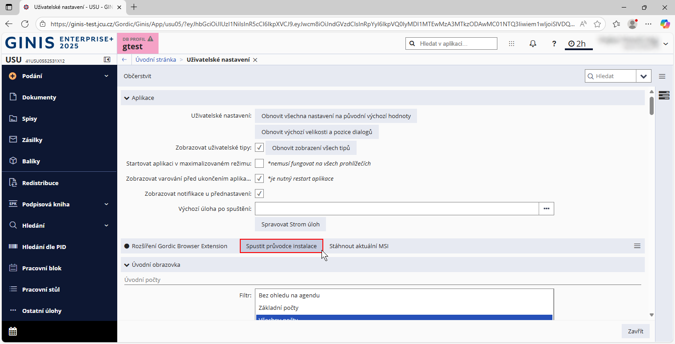
Task: Open the apps grid icon
Action: [512, 43]
